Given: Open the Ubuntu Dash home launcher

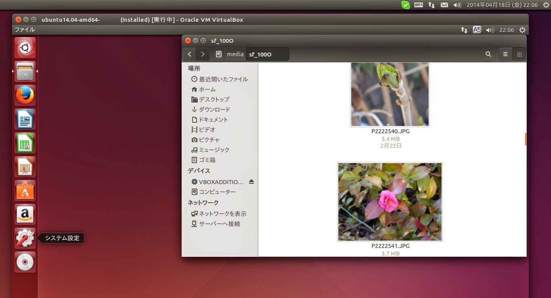Looking at the screenshot, I should pos(25,48).
